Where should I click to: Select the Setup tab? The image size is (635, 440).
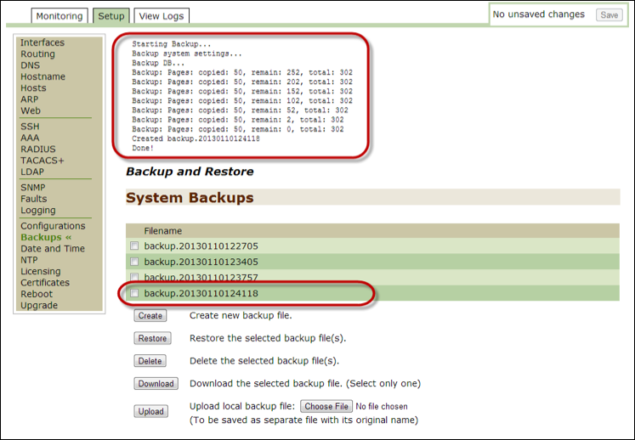pyautogui.click(x=111, y=16)
